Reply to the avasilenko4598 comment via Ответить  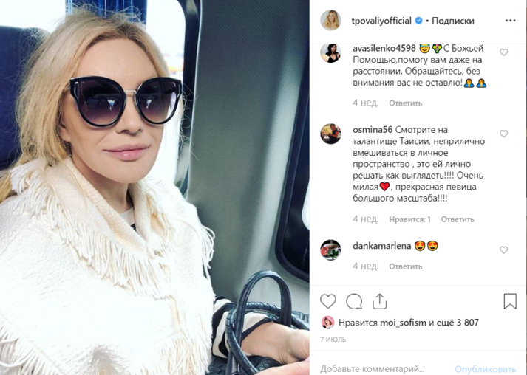click(405, 103)
